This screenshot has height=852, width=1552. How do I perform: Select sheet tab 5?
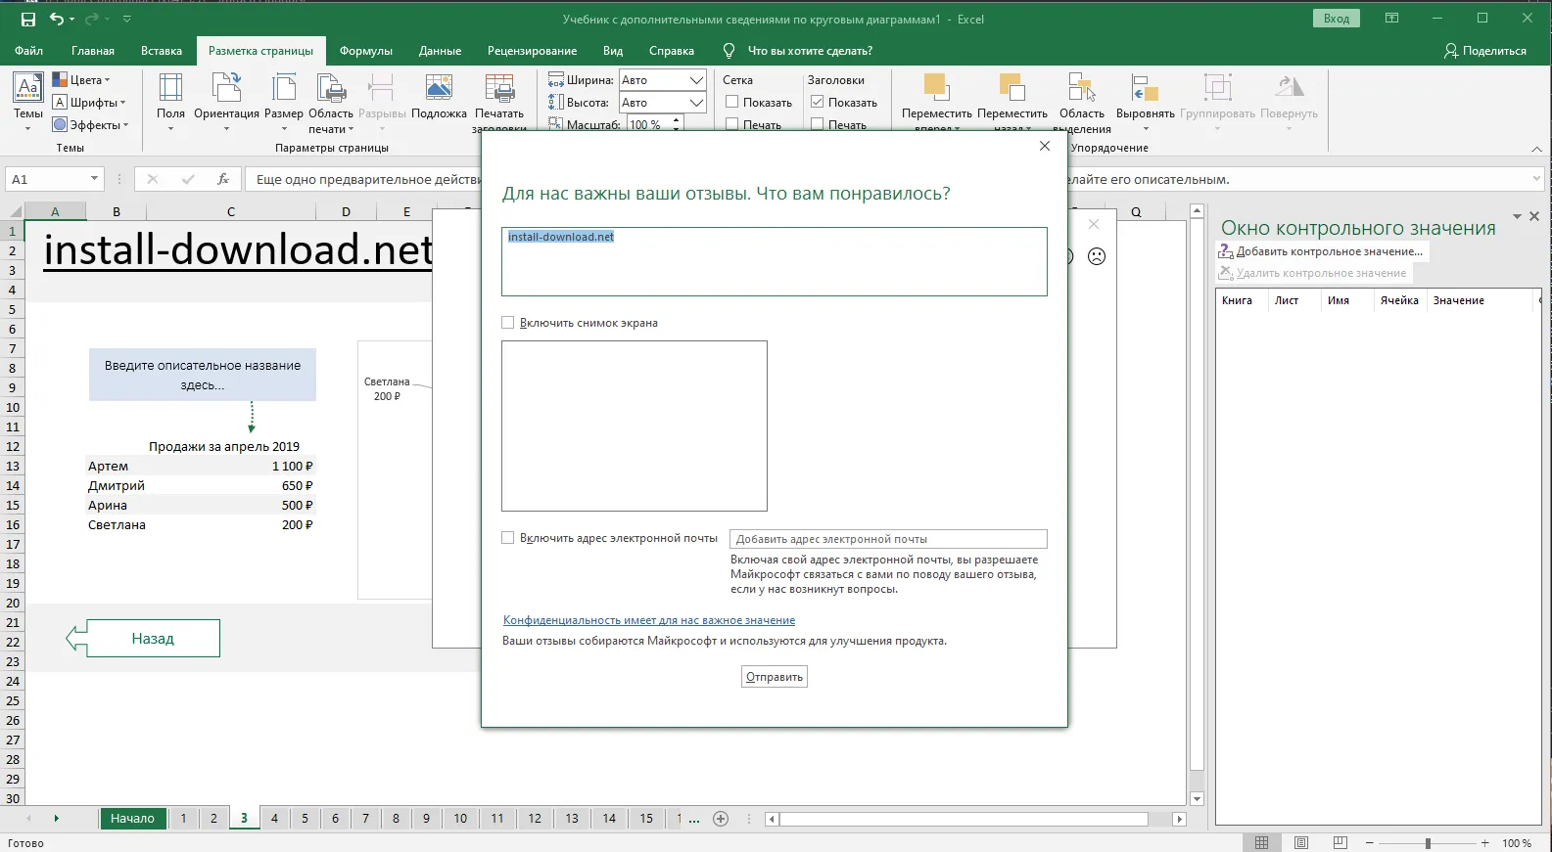(x=305, y=819)
